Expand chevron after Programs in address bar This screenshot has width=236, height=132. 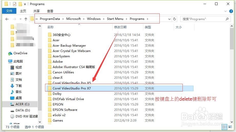click(147, 19)
